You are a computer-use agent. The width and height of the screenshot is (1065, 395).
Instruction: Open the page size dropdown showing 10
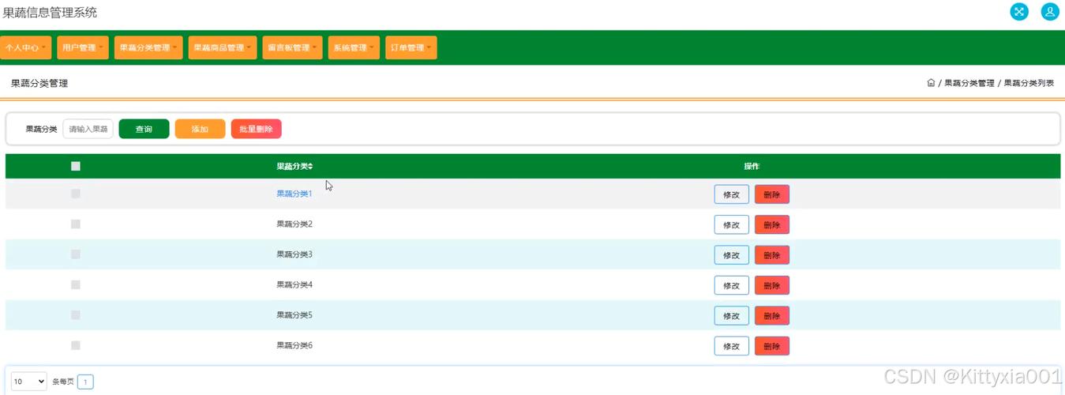click(x=29, y=382)
